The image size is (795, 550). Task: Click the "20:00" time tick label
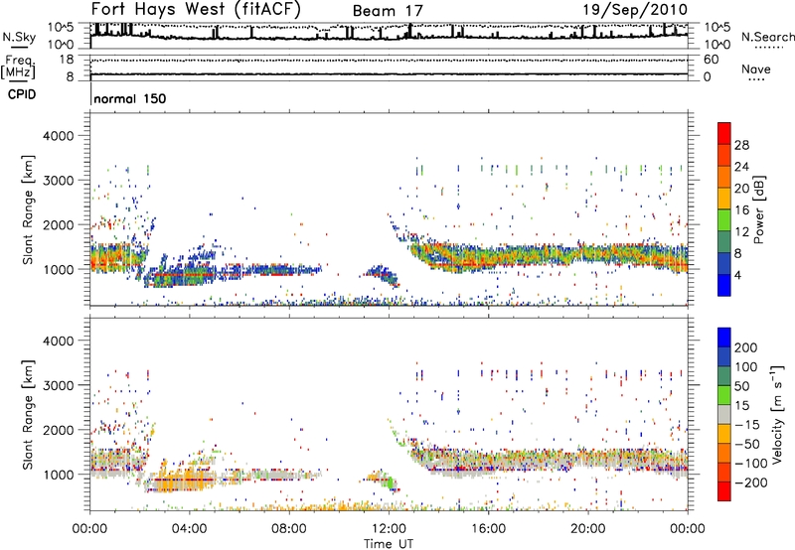pyautogui.click(x=587, y=529)
